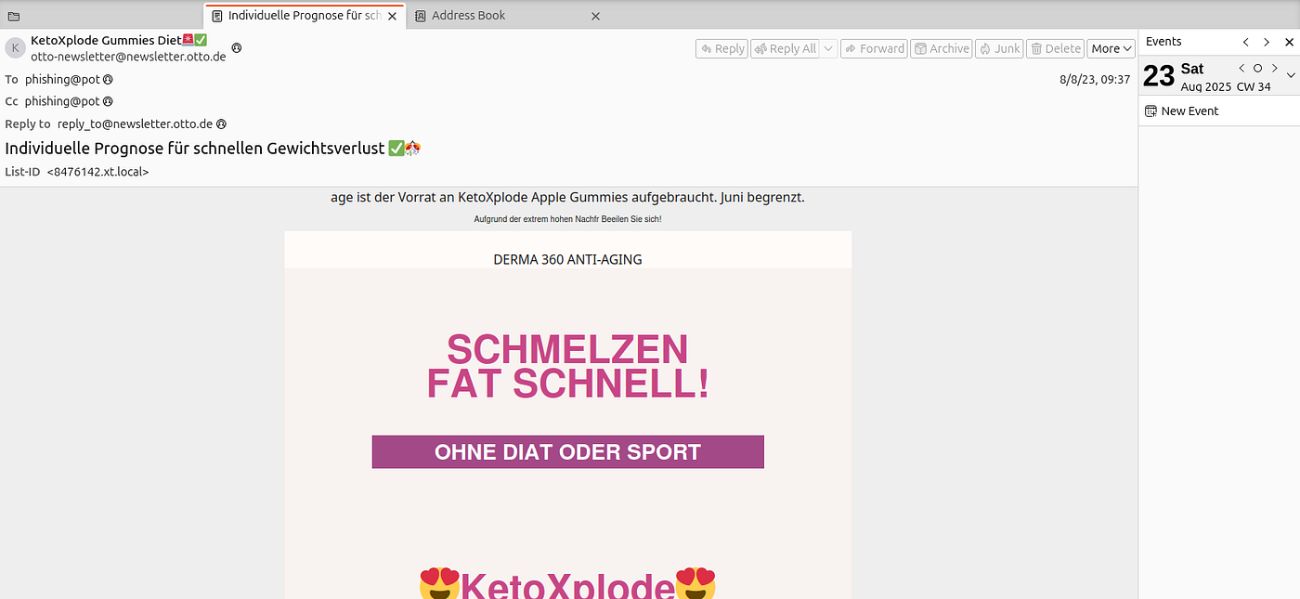Click the sender avatar K icon

point(15,48)
